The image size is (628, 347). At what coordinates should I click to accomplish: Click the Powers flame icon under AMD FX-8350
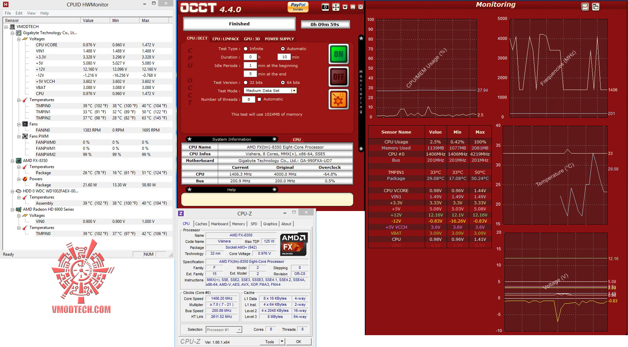coord(25,179)
